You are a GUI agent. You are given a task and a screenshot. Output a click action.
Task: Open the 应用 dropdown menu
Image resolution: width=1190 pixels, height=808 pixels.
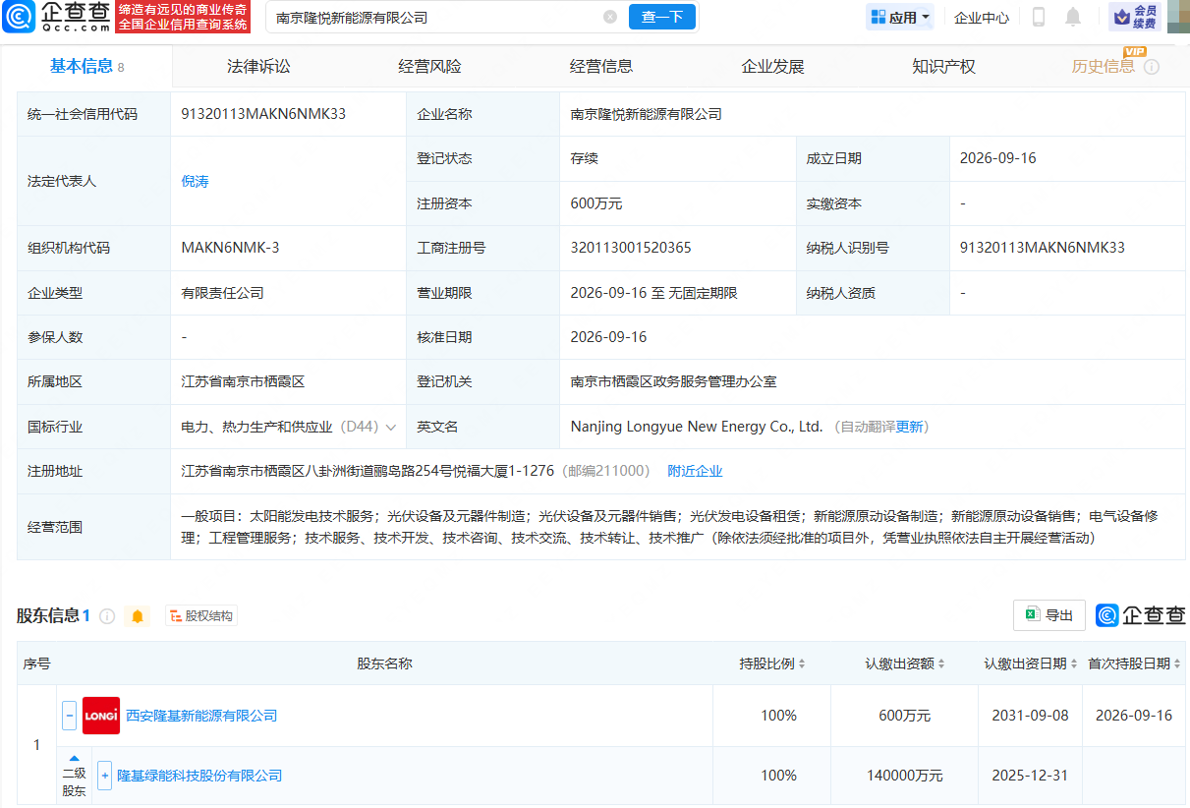coord(900,17)
